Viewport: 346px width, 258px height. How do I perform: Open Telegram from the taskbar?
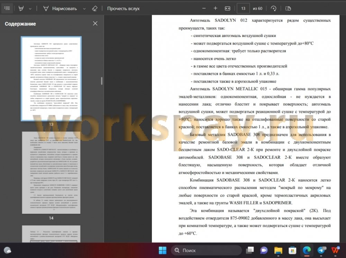(321, 250)
